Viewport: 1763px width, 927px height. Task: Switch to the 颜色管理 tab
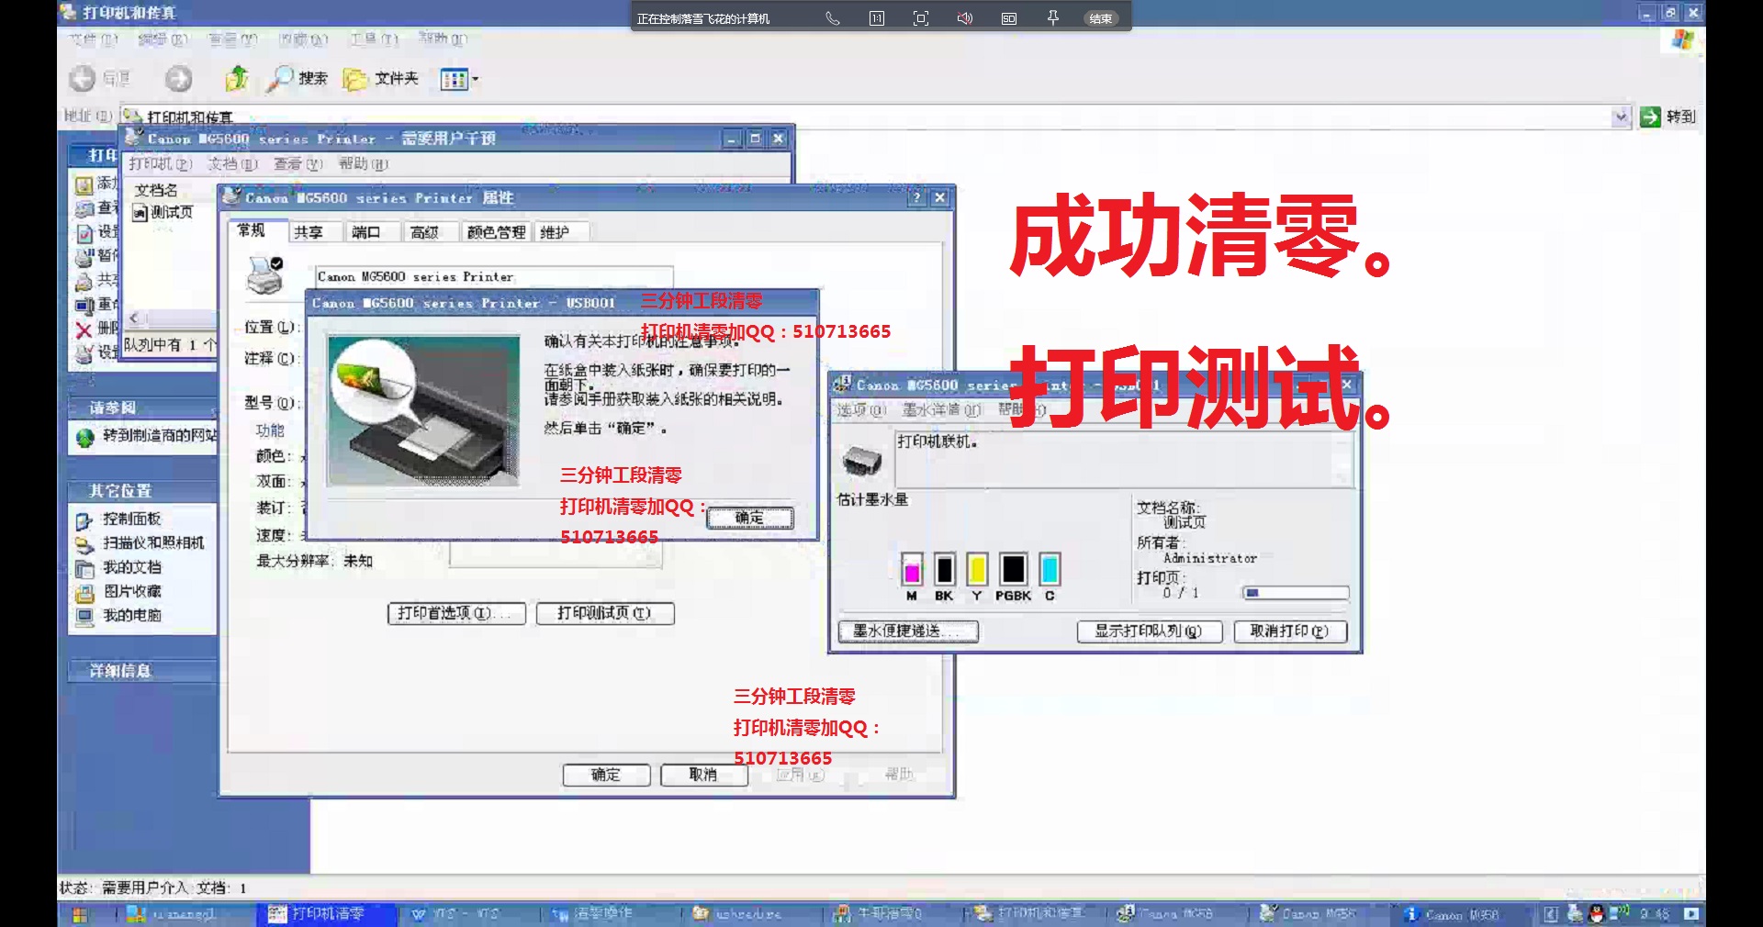point(496,232)
